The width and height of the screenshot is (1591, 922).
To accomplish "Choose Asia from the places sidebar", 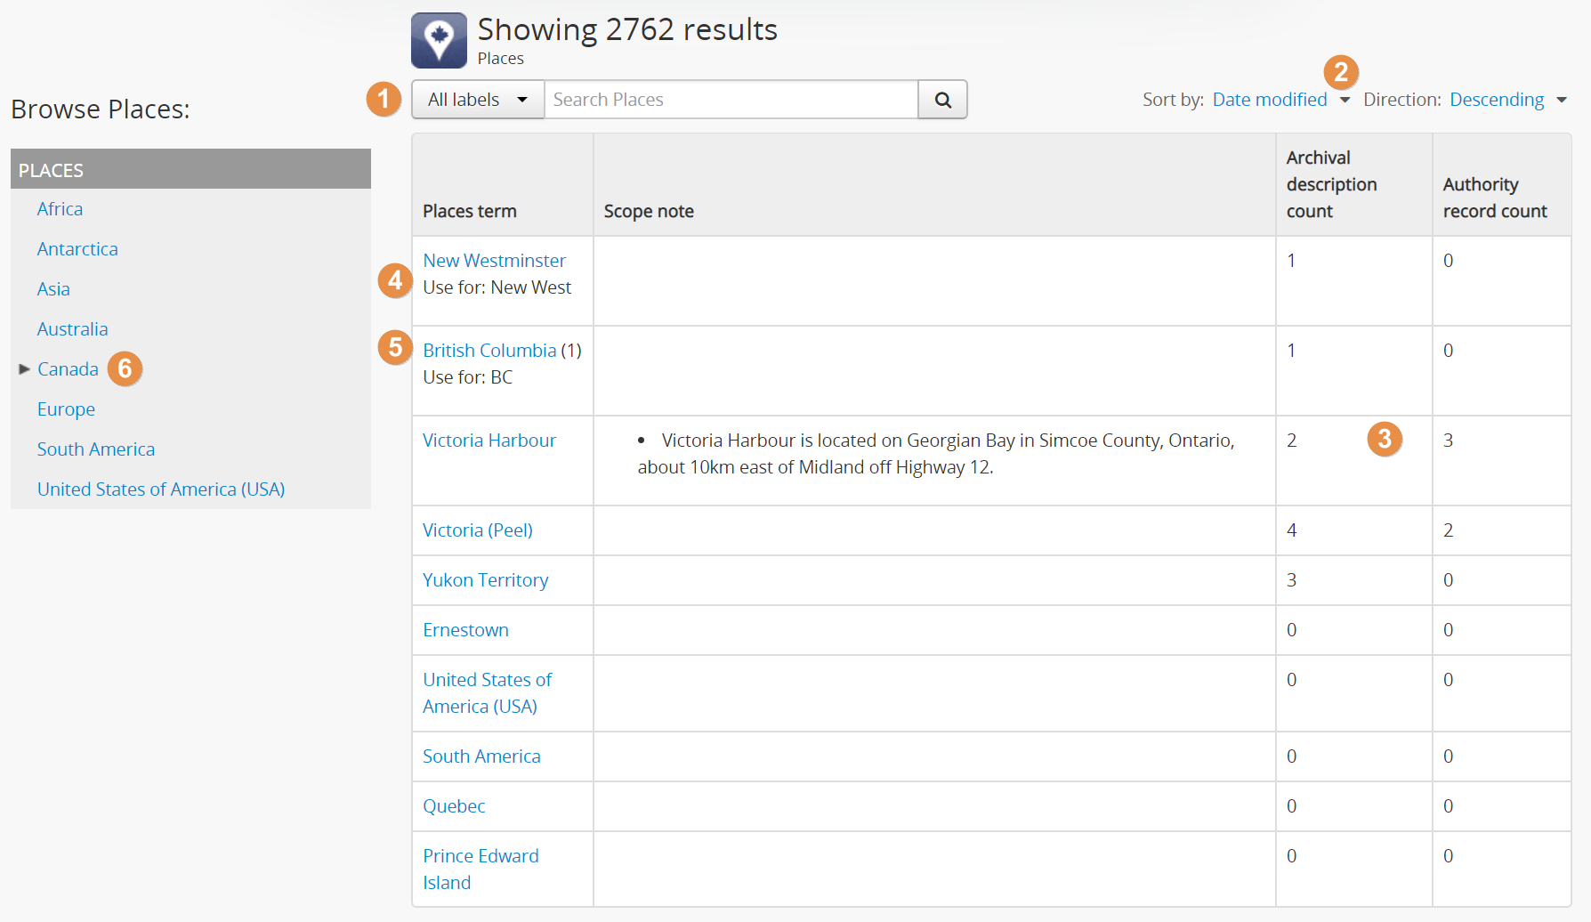I will 53,289.
